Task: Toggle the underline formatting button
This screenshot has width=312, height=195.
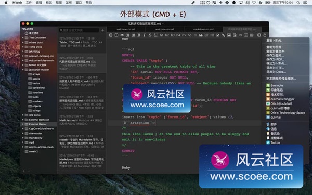Action: [155, 35]
